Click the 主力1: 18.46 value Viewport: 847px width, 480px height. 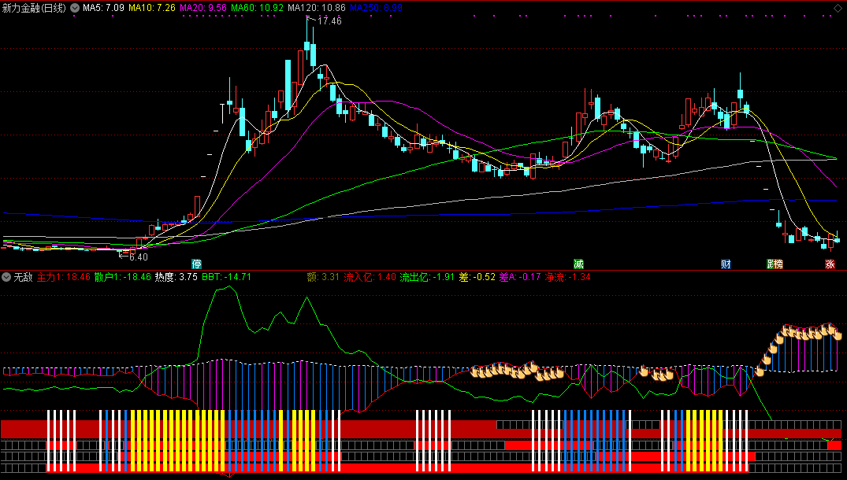[64, 277]
